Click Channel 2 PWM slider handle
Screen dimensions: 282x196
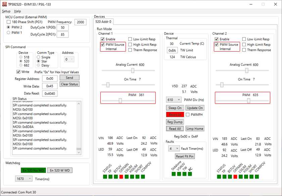pyautogui.click(x=248, y=101)
